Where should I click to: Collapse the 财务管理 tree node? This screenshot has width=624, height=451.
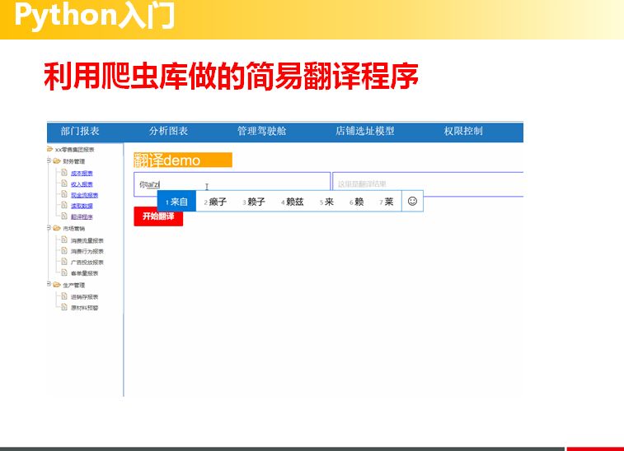point(49,160)
